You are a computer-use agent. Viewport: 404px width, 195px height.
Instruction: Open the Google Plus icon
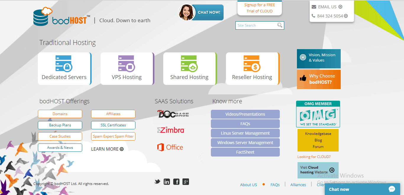pos(186,182)
